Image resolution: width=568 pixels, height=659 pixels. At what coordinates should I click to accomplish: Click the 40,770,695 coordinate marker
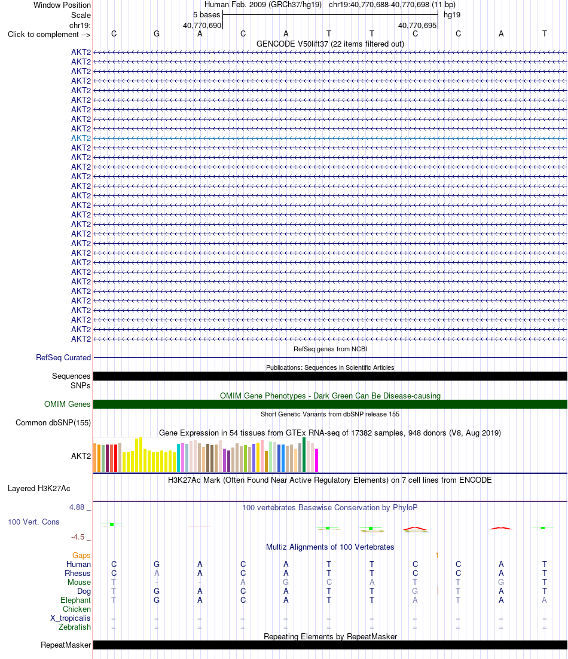click(x=417, y=25)
